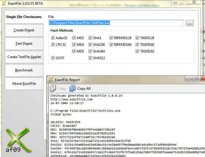The image size is (205, 157).
Task: Uncheck the SHA1 hash method
Action: click(x=90, y=38)
